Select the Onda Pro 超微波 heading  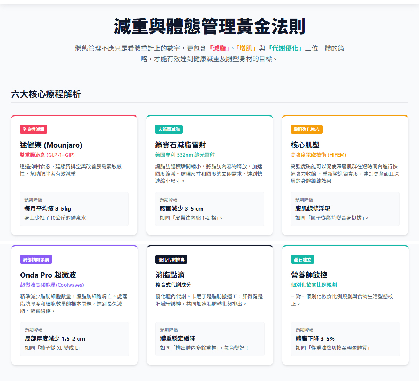point(48,275)
